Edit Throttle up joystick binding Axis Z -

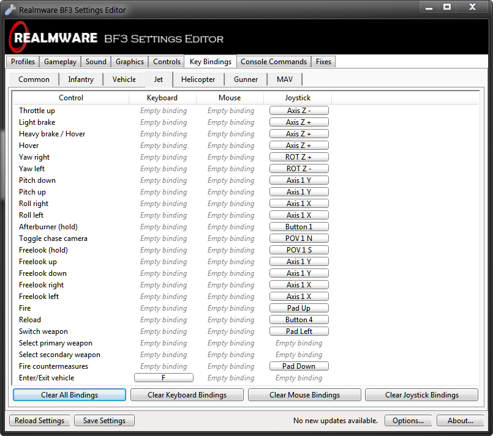pyautogui.click(x=299, y=111)
